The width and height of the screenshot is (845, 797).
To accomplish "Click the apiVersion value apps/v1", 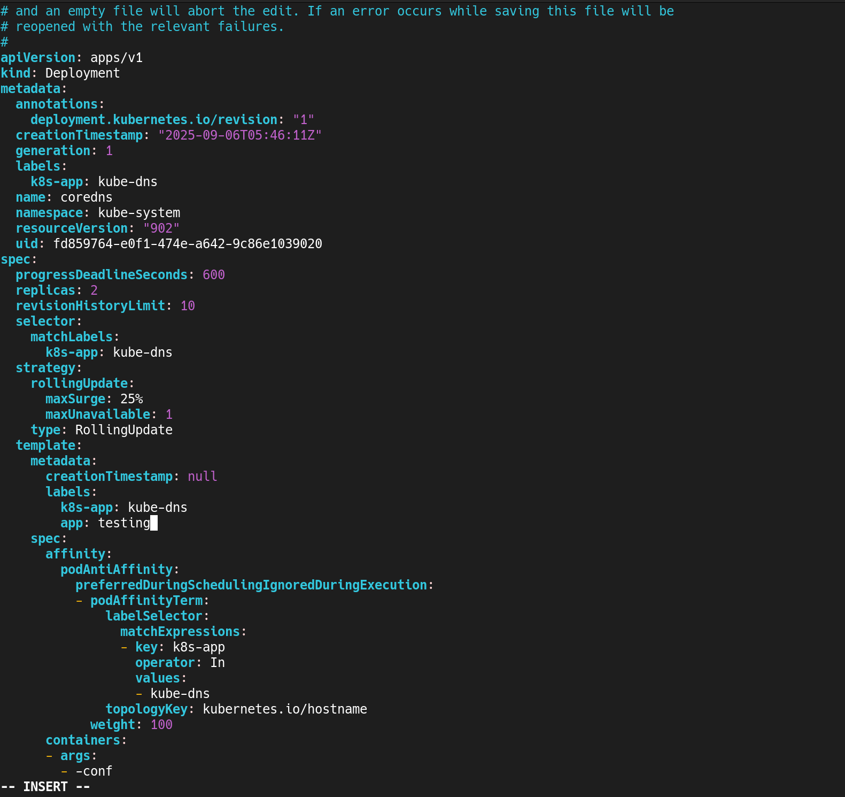I will pyautogui.click(x=117, y=58).
